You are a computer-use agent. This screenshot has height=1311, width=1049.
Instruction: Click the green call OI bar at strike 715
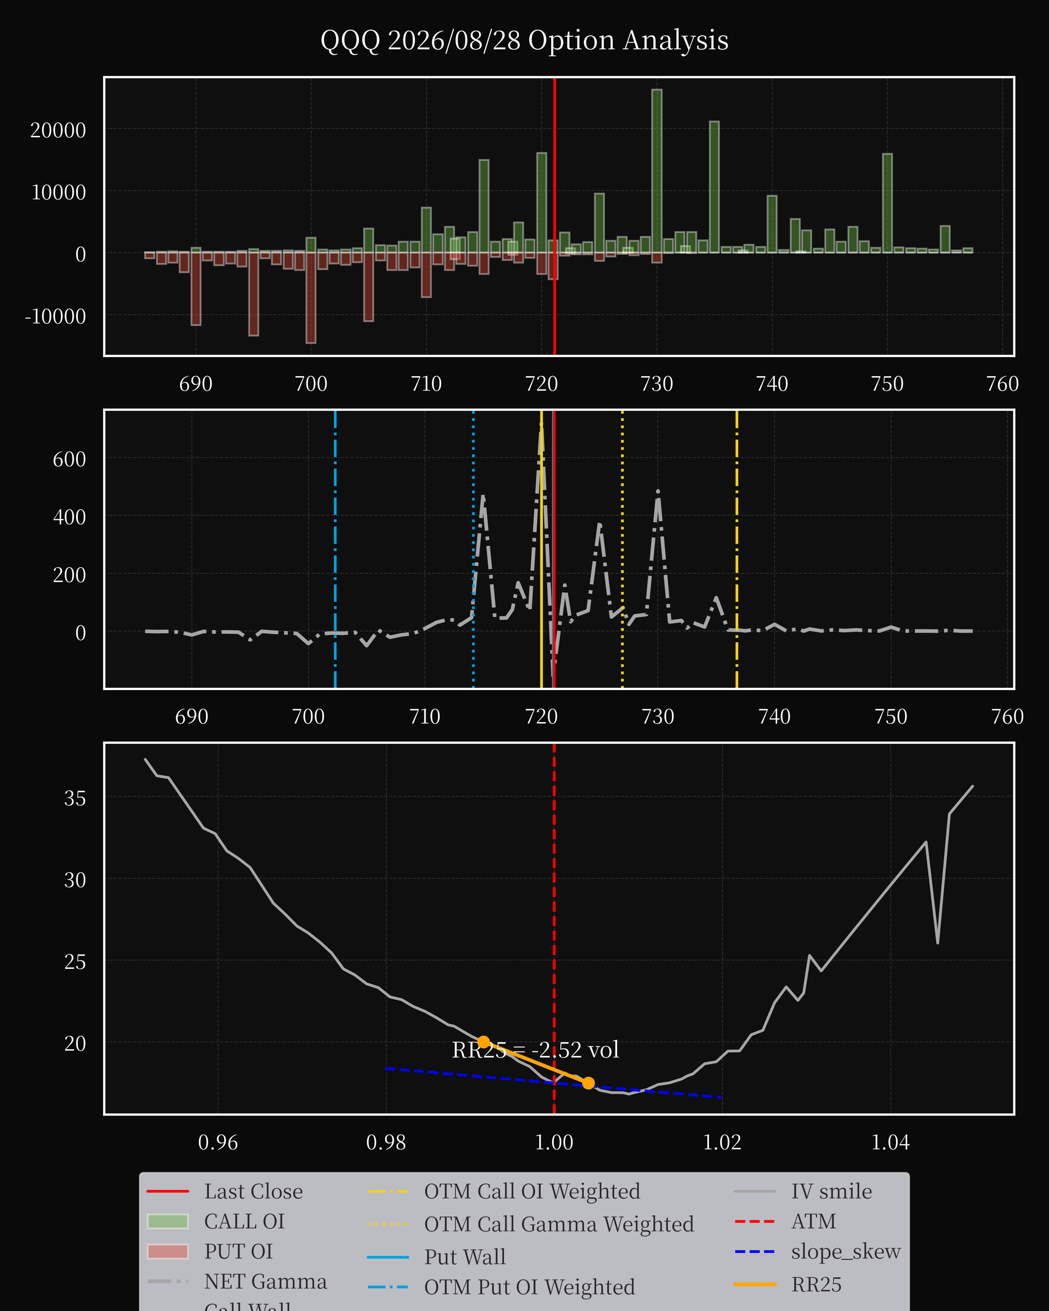click(484, 206)
